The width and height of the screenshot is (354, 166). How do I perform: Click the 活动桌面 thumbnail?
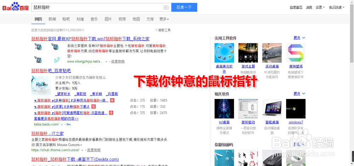coord(272,53)
